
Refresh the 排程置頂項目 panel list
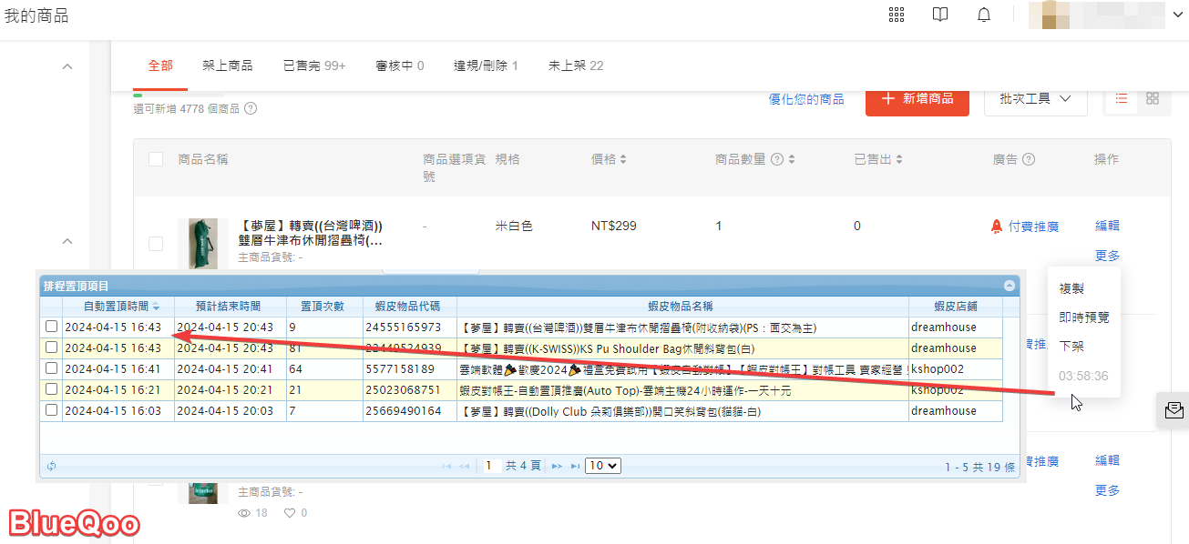point(52,466)
